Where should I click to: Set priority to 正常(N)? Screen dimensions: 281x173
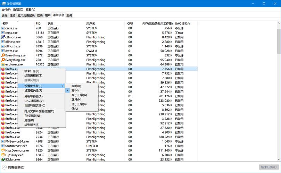click(76, 100)
